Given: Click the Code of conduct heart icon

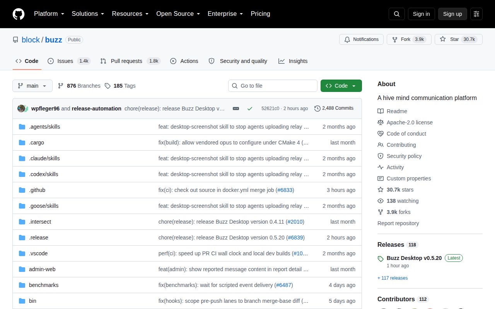Looking at the screenshot, I should click(x=381, y=134).
